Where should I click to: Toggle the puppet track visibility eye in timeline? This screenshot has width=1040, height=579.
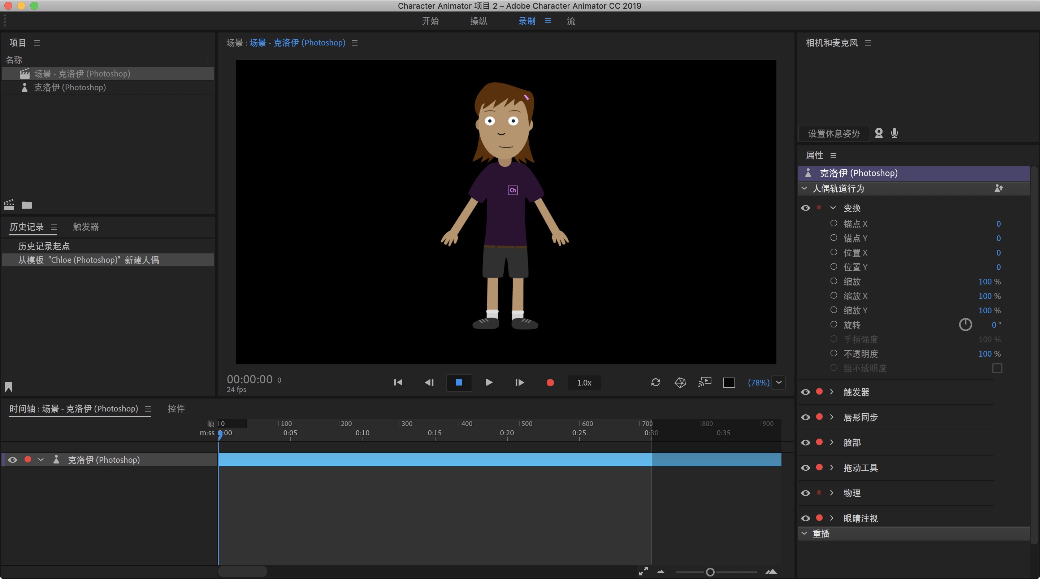point(13,460)
